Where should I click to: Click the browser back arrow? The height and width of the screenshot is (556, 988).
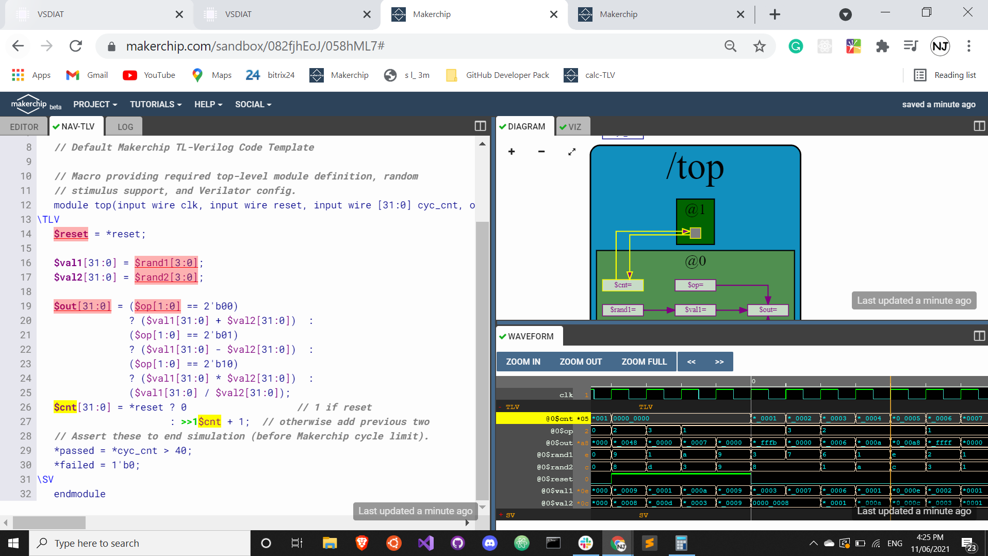(x=18, y=46)
